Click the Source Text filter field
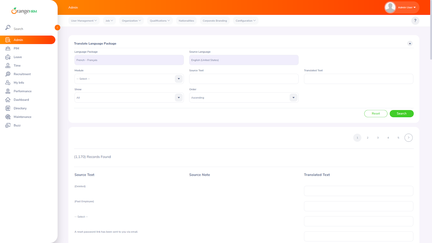Image resolution: width=432 pixels, height=243 pixels. [244, 79]
